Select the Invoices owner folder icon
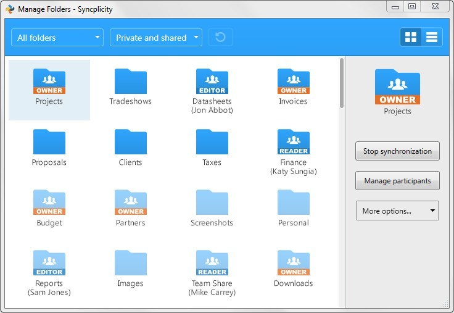 click(x=293, y=81)
